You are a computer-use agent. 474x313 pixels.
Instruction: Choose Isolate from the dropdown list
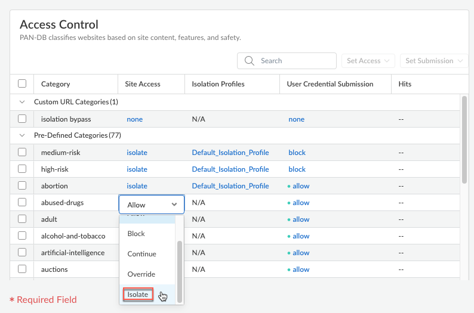[138, 295]
